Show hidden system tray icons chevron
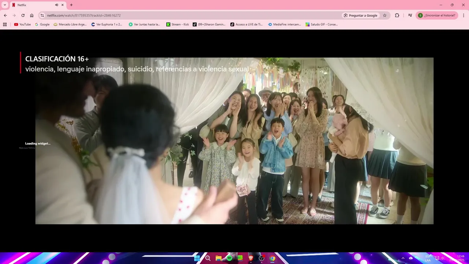Image resolution: width=469 pixels, height=264 pixels. tap(403, 258)
